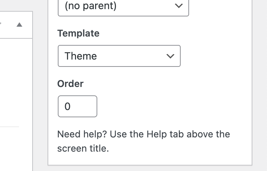Click the horizontal divider line in left panel

click(9, 126)
